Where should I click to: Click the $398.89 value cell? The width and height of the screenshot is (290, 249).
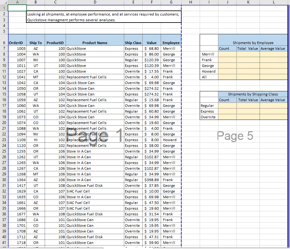point(152,180)
